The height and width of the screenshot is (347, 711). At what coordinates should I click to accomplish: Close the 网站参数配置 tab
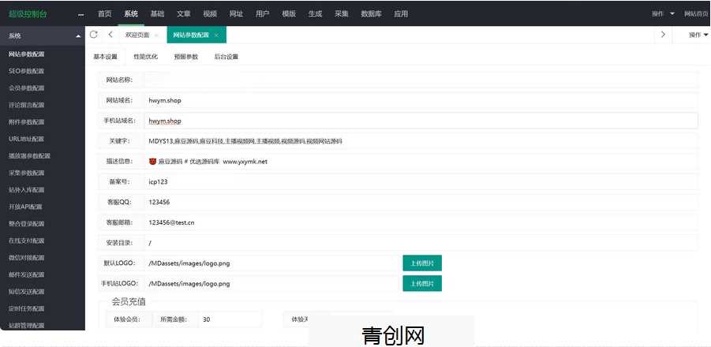[216, 35]
